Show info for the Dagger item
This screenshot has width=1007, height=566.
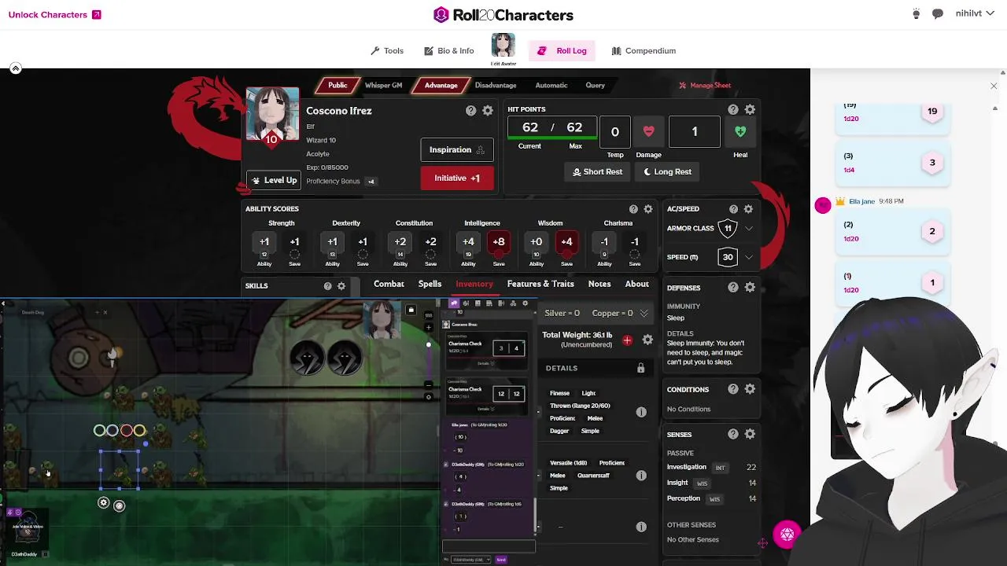(x=641, y=412)
